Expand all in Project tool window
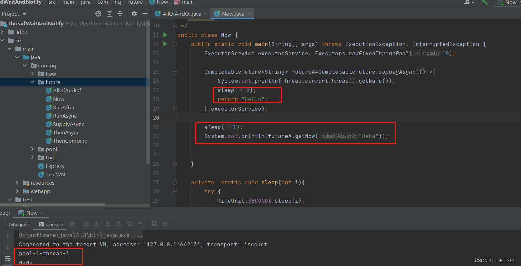The height and width of the screenshot is (266, 521). [x=109, y=14]
